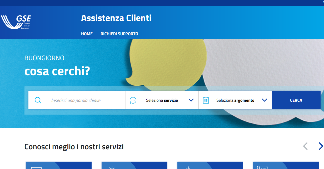Open the HOME menu item

click(x=87, y=34)
